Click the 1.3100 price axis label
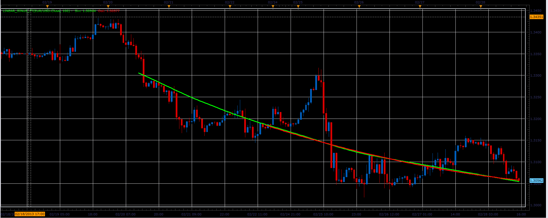Image resolution: width=548 pixels, height=218 pixels. pos(536,162)
